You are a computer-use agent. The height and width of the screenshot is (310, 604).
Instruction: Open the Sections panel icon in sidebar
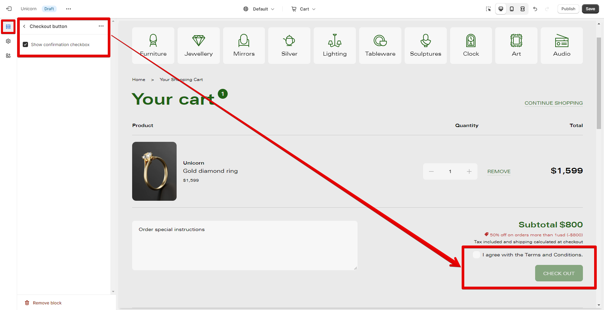pos(8,27)
